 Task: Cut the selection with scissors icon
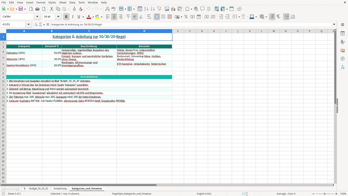point(52,9)
